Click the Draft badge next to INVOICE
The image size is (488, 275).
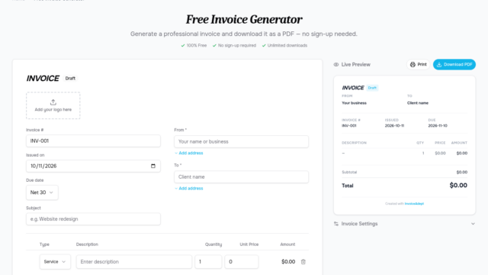pyautogui.click(x=70, y=78)
